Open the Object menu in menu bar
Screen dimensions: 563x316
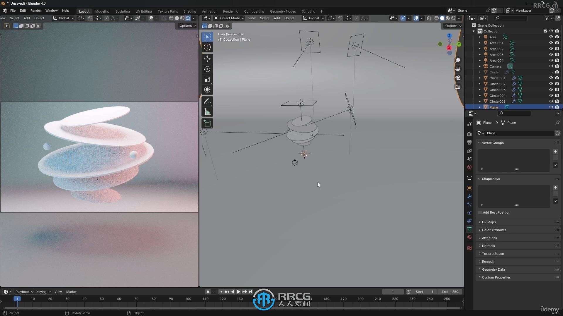pos(39,18)
